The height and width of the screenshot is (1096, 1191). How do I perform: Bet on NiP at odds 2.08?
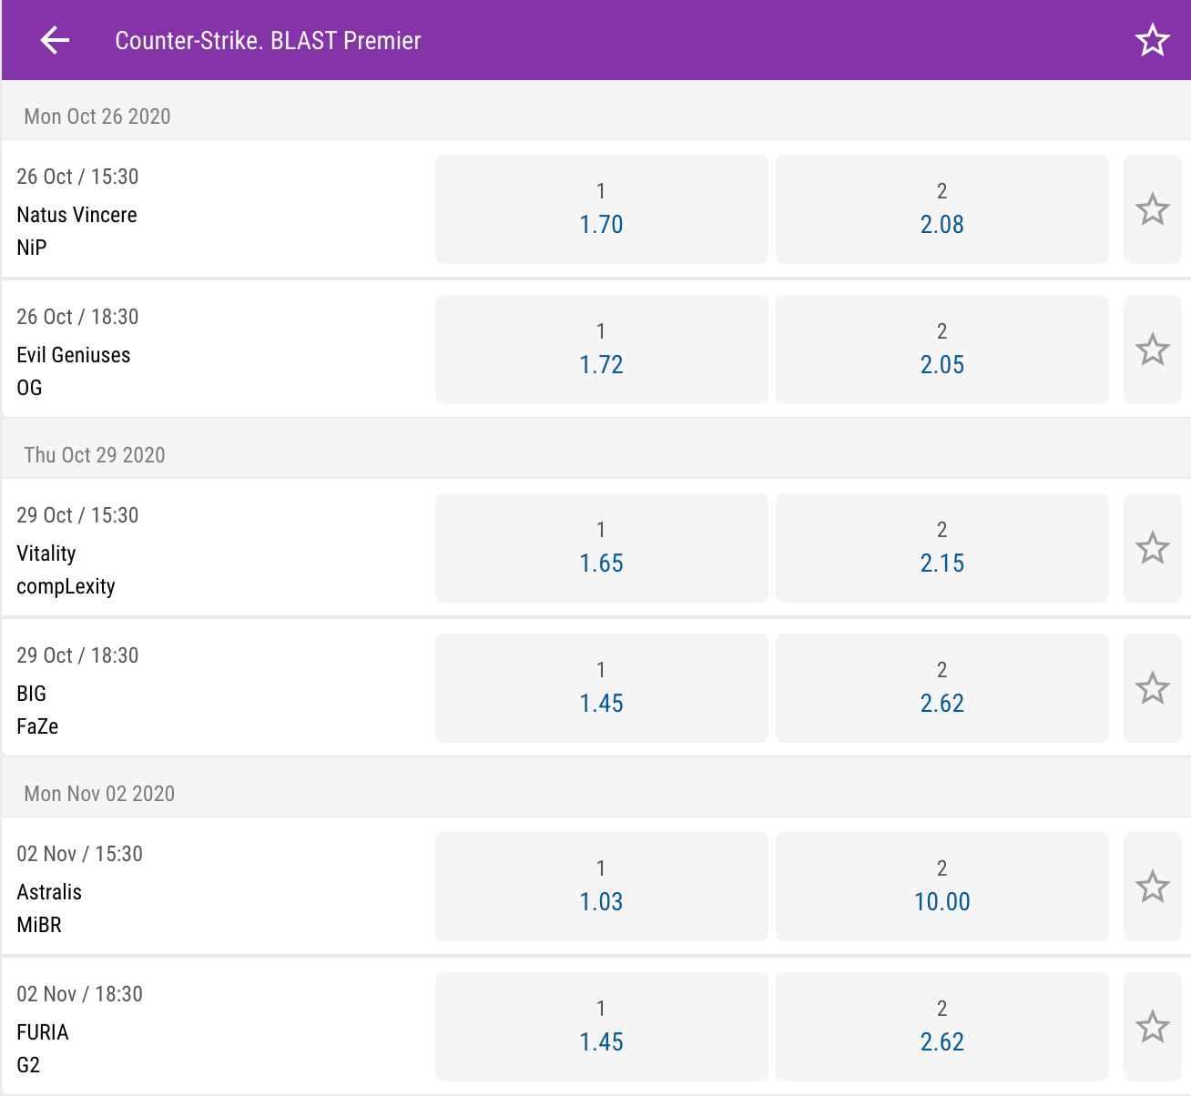(x=942, y=209)
